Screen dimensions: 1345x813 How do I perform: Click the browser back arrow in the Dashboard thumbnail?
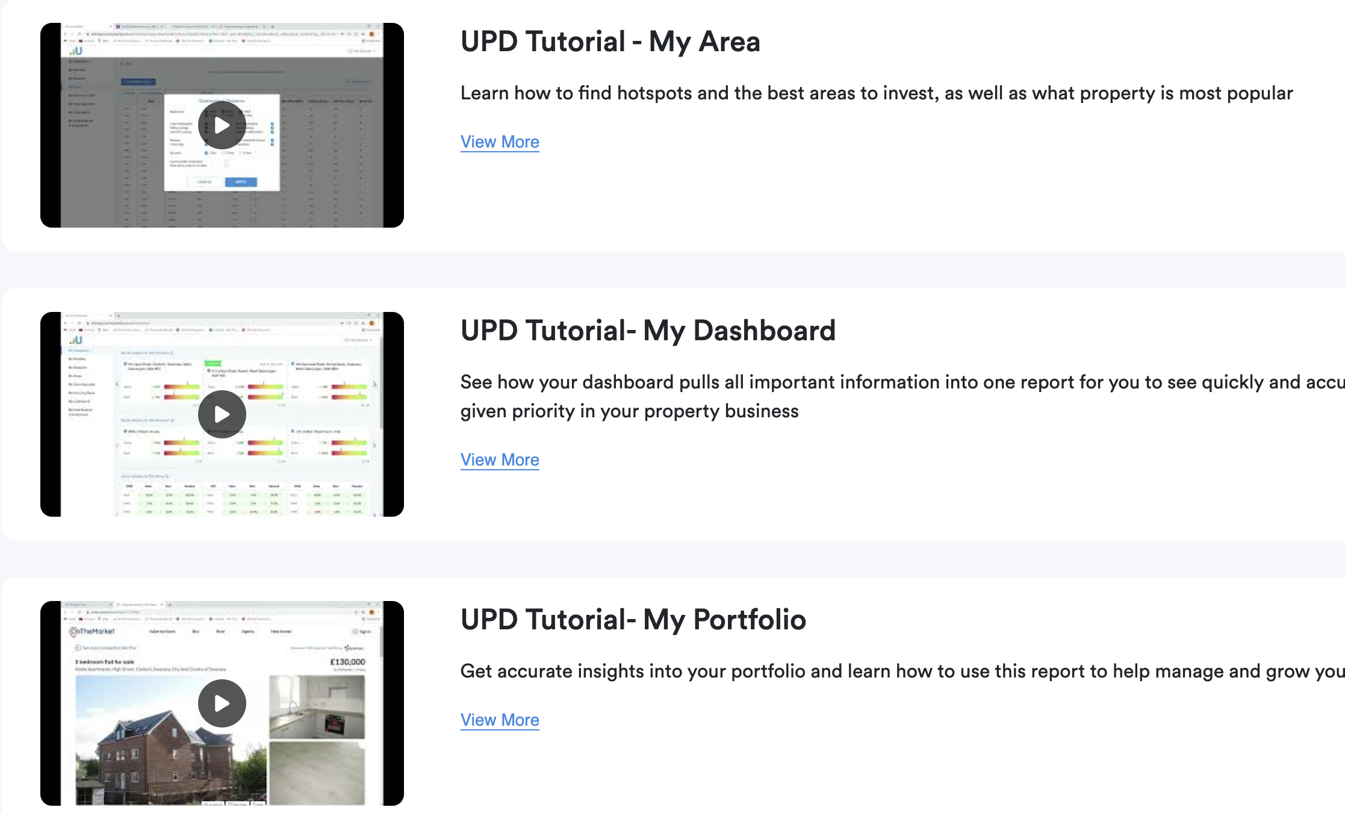click(x=67, y=322)
